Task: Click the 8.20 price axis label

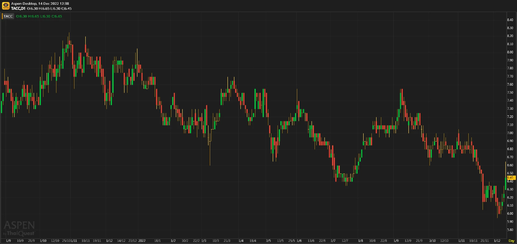Action: click(x=511, y=36)
